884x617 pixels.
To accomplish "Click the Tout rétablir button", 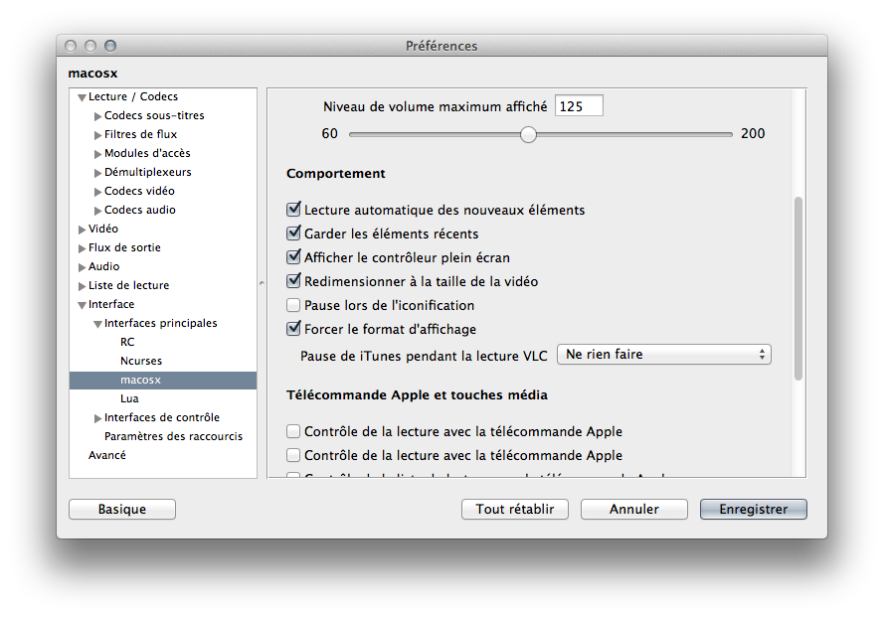I will pyautogui.click(x=515, y=510).
